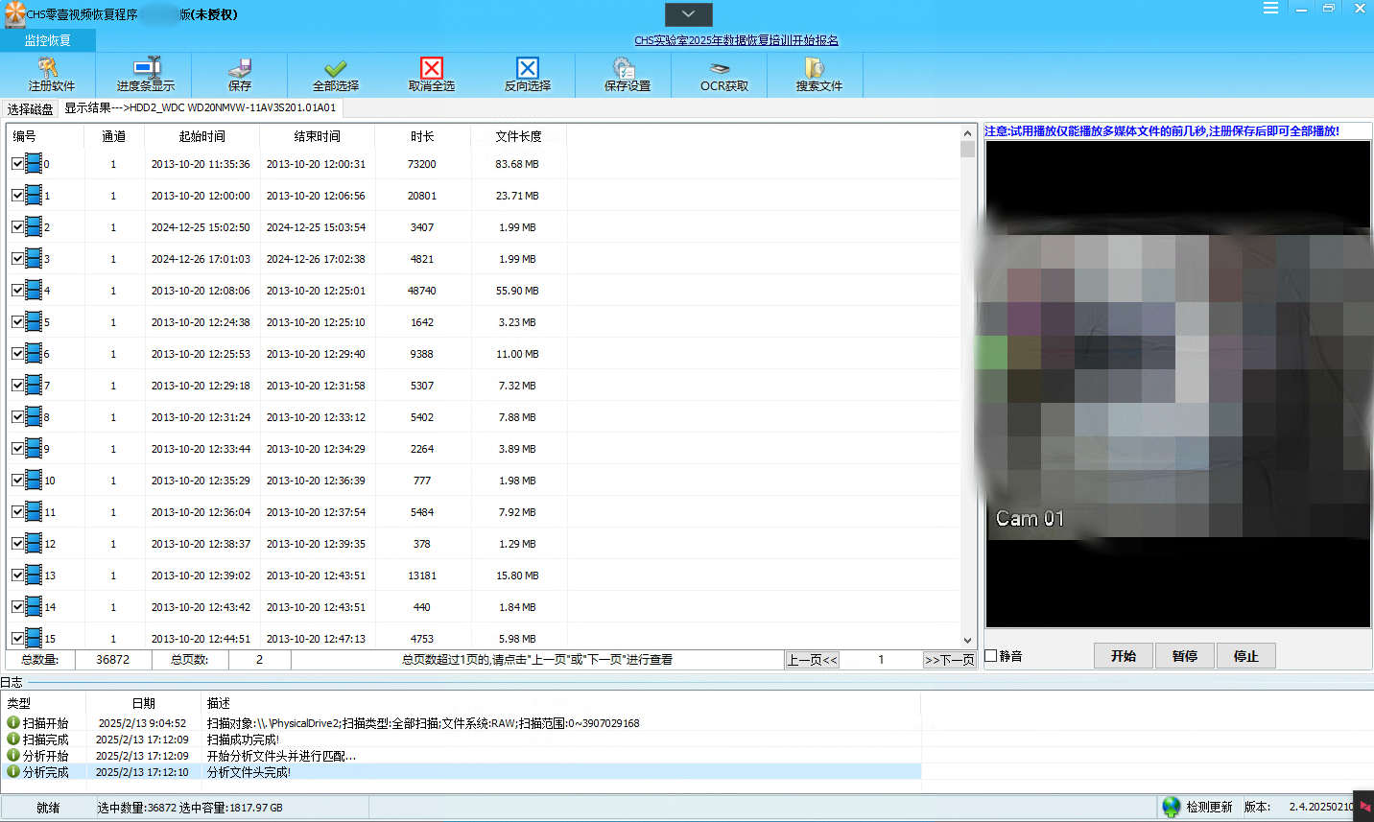Image resolution: width=1374 pixels, height=822 pixels.
Task: Click the video file icon for row 14
Action: [x=34, y=606]
